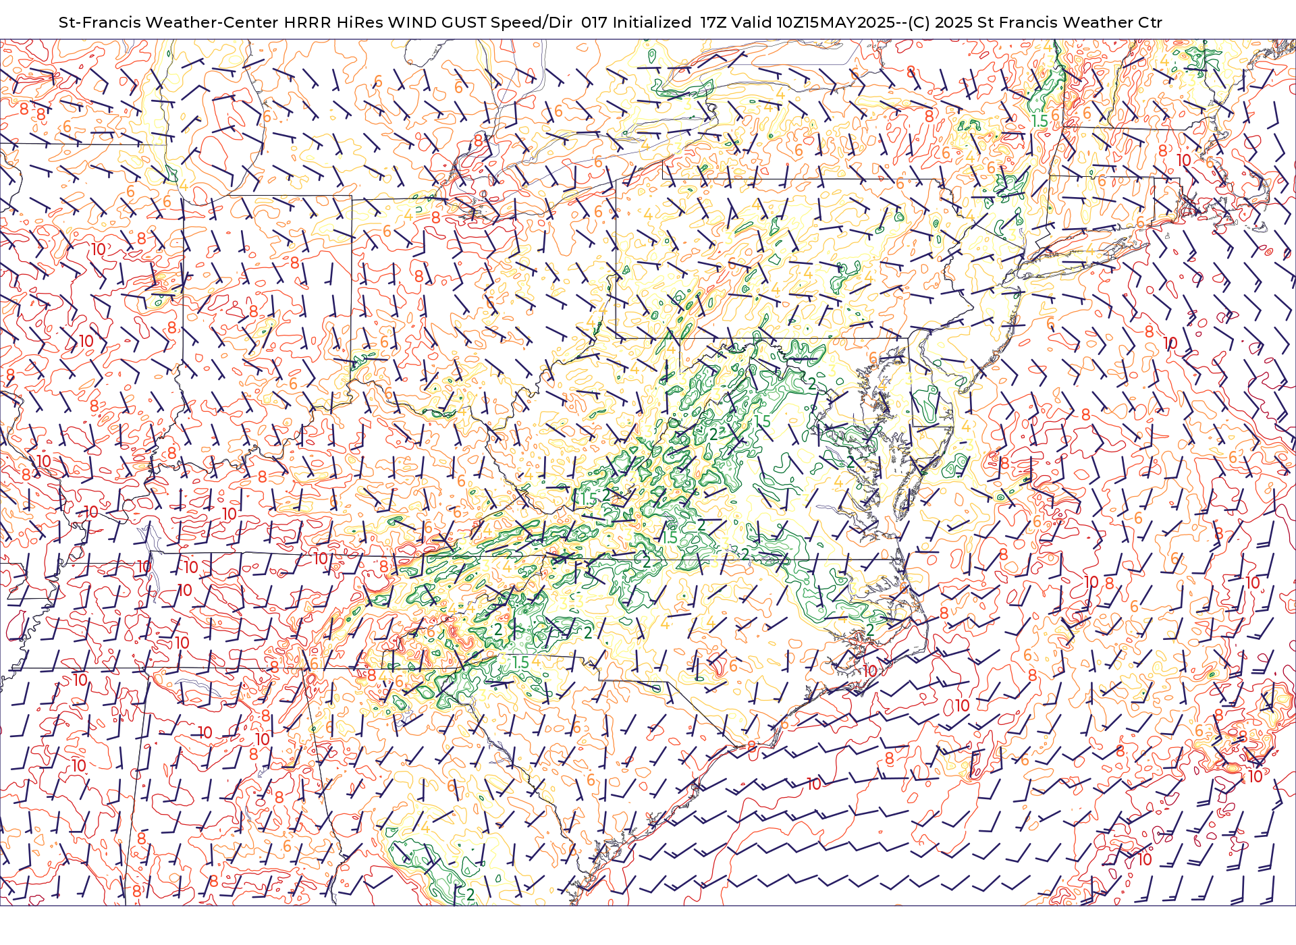Select 'HRRR HiRes WIND GUST Speed/Dir' in the title
The height and width of the screenshot is (945, 1296).
[x=428, y=22]
